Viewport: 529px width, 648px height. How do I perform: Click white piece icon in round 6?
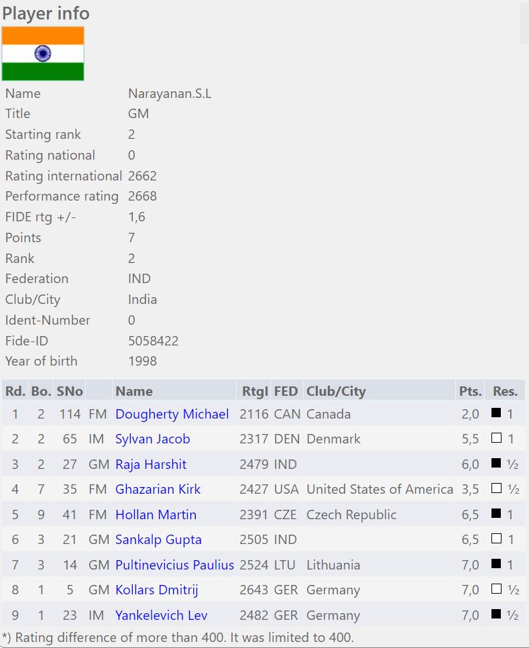point(496,539)
